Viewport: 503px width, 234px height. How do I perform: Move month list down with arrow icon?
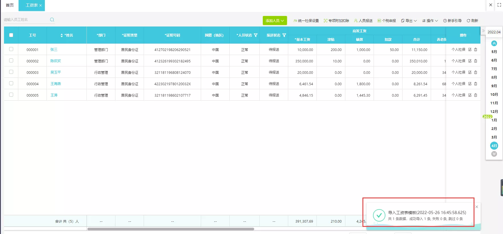click(x=494, y=154)
